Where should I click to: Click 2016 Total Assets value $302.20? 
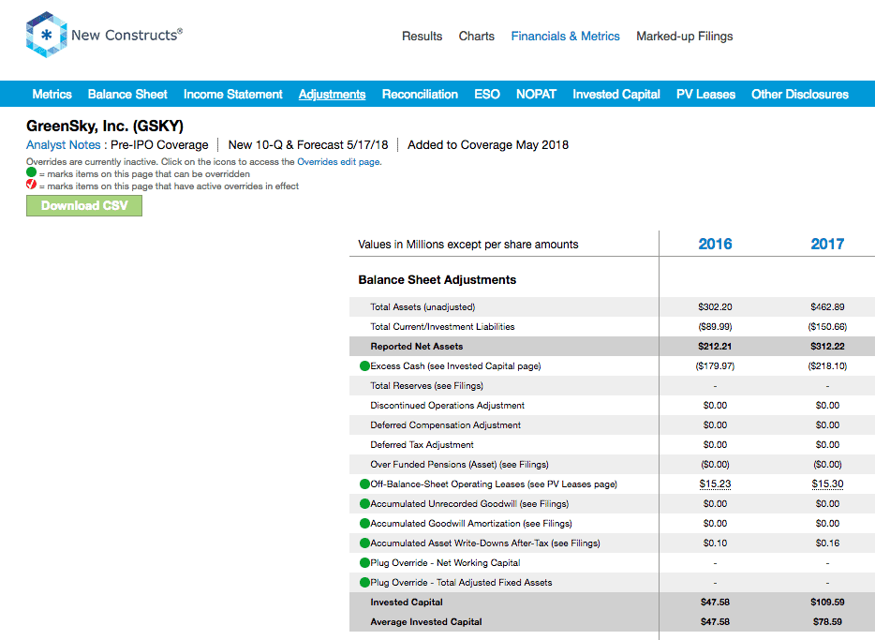point(715,307)
